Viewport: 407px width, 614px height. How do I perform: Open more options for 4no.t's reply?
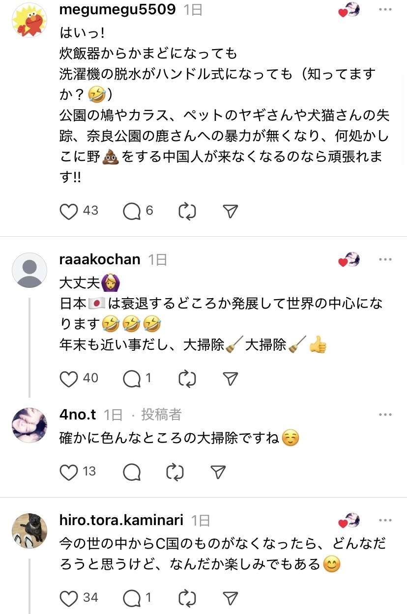point(385,415)
